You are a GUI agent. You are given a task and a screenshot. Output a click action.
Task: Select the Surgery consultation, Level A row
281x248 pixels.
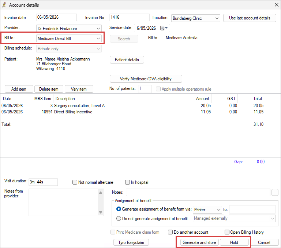point(132,106)
